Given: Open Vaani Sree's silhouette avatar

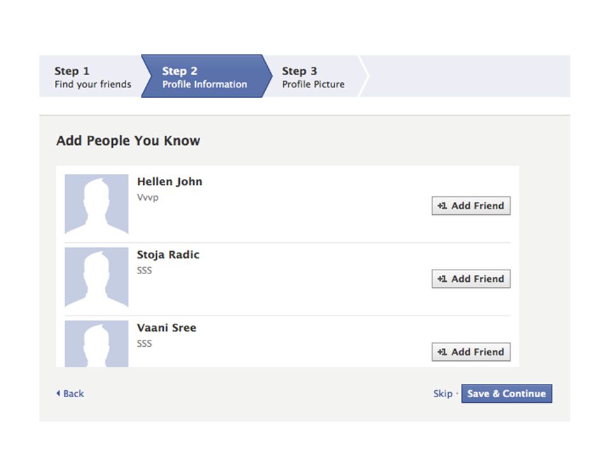Looking at the screenshot, I should 96,344.
